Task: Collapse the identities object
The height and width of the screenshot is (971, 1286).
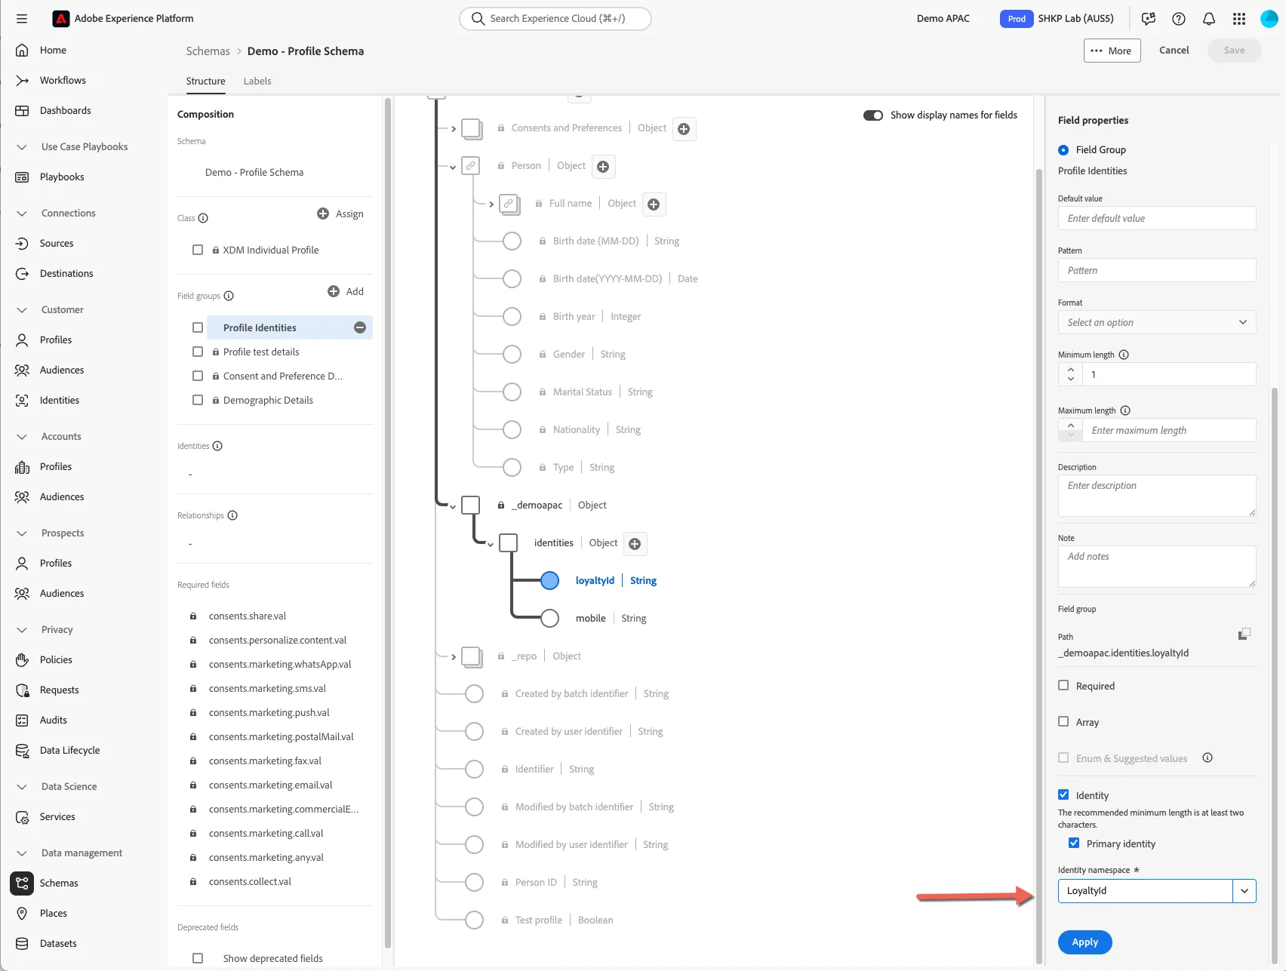Action: (x=491, y=545)
